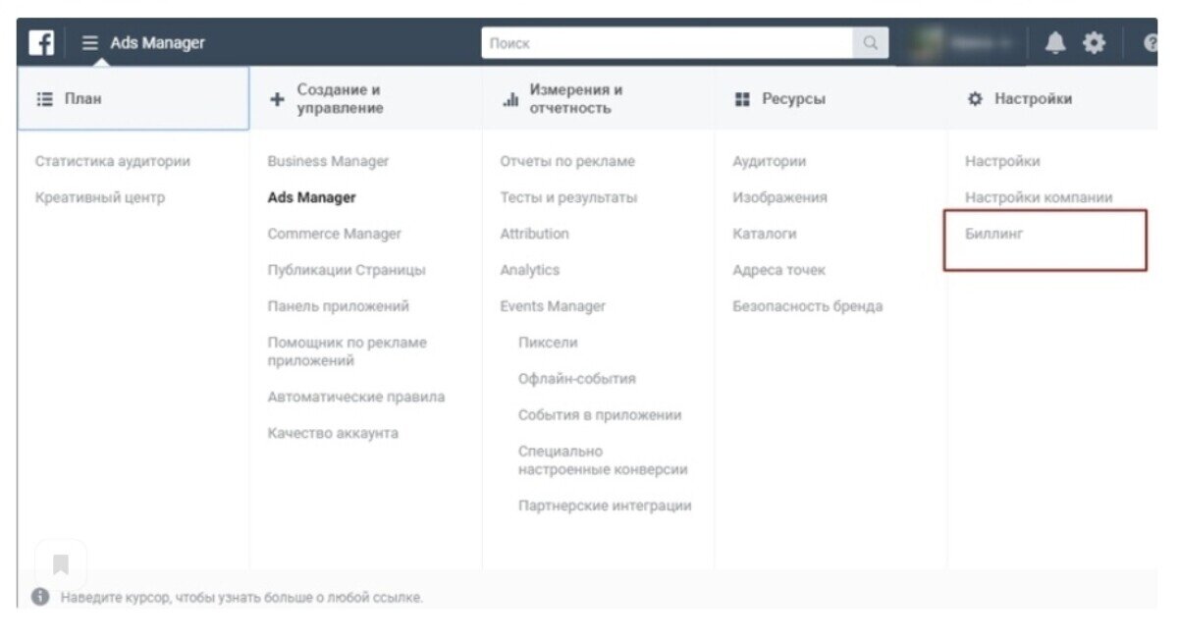Open Attribution link
This screenshot has height=642, width=1178.
pyautogui.click(x=534, y=234)
